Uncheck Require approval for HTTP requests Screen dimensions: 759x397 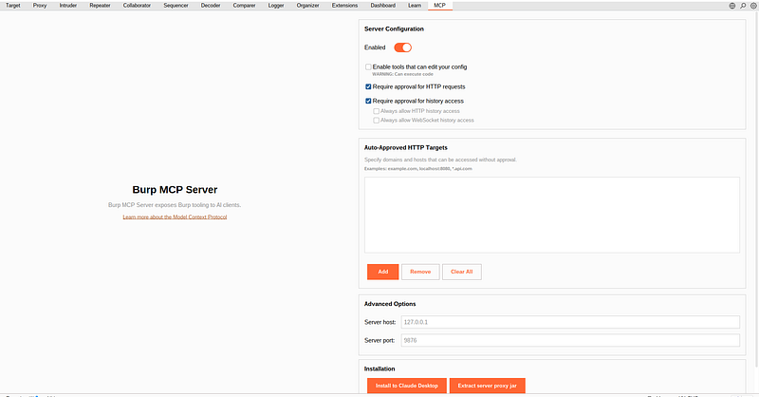click(368, 86)
